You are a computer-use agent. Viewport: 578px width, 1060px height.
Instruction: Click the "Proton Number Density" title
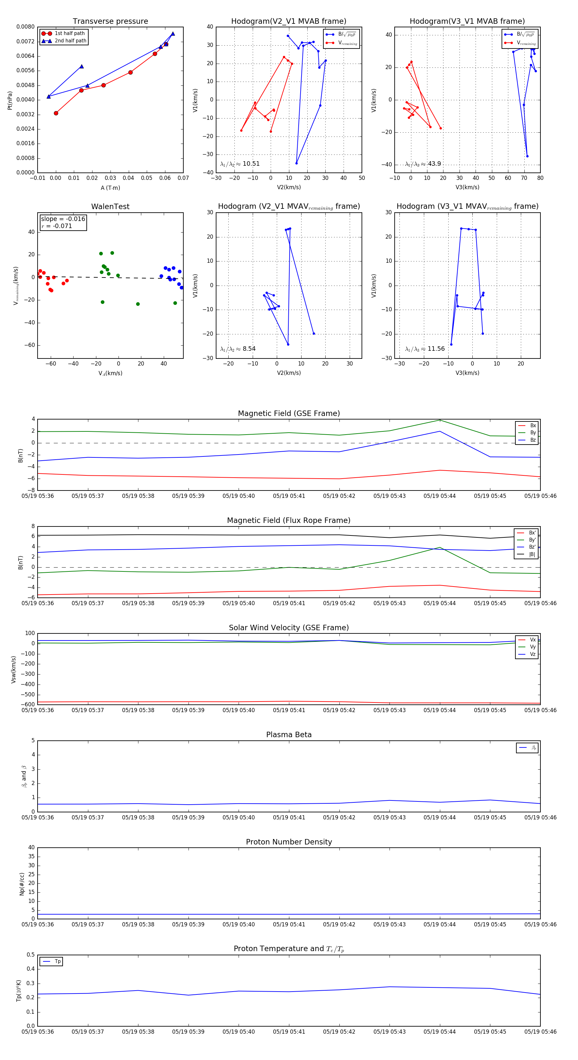pyautogui.click(x=289, y=842)
